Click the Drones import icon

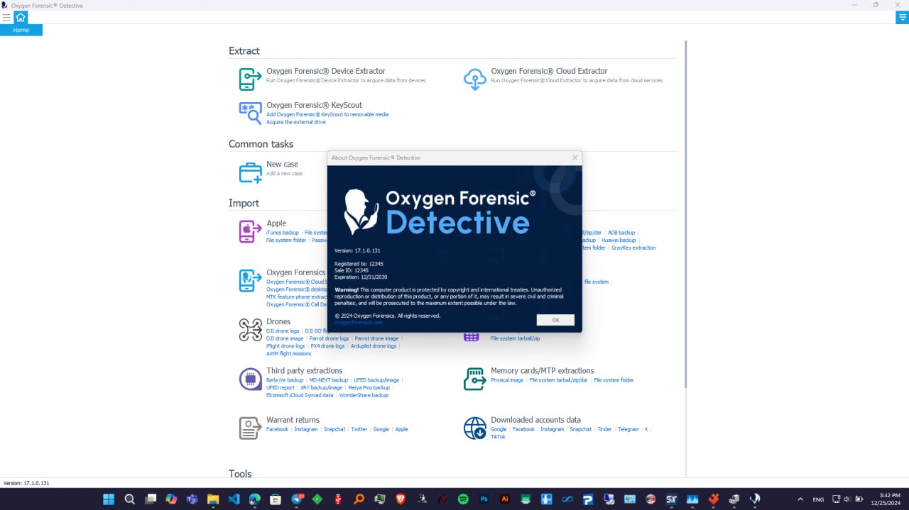[x=250, y=330]
